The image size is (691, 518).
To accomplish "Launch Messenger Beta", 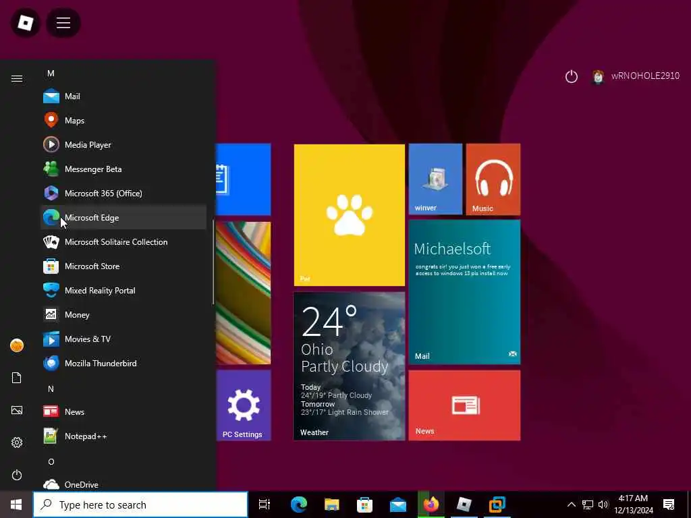I will coord(123,169).
